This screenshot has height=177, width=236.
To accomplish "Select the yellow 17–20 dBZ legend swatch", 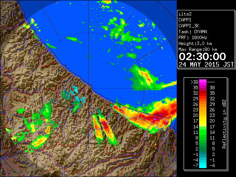I will tap(203, 121).
